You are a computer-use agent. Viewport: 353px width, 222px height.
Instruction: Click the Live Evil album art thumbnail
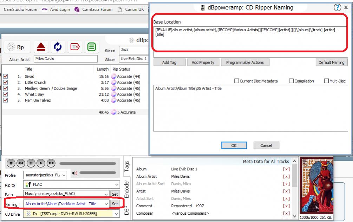pyautogui.click(x=316, y=185)
